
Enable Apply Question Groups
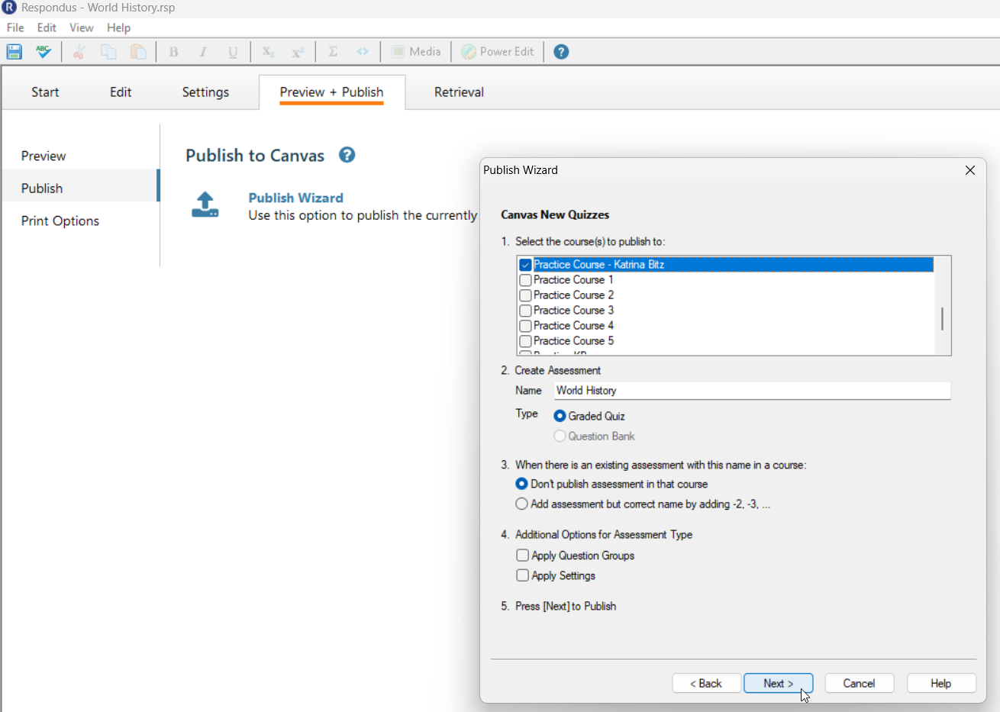click(x=523, y=556)
